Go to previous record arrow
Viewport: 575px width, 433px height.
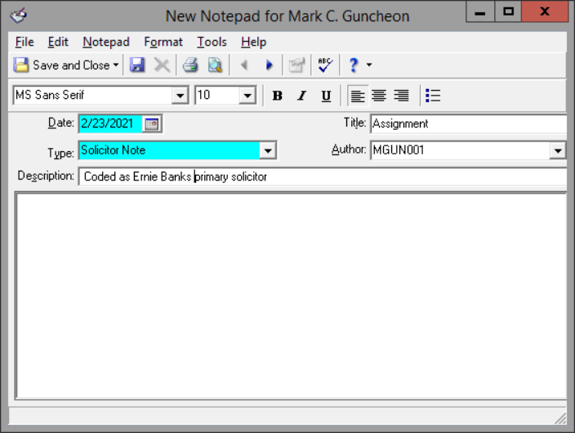(x=244, y=65)
